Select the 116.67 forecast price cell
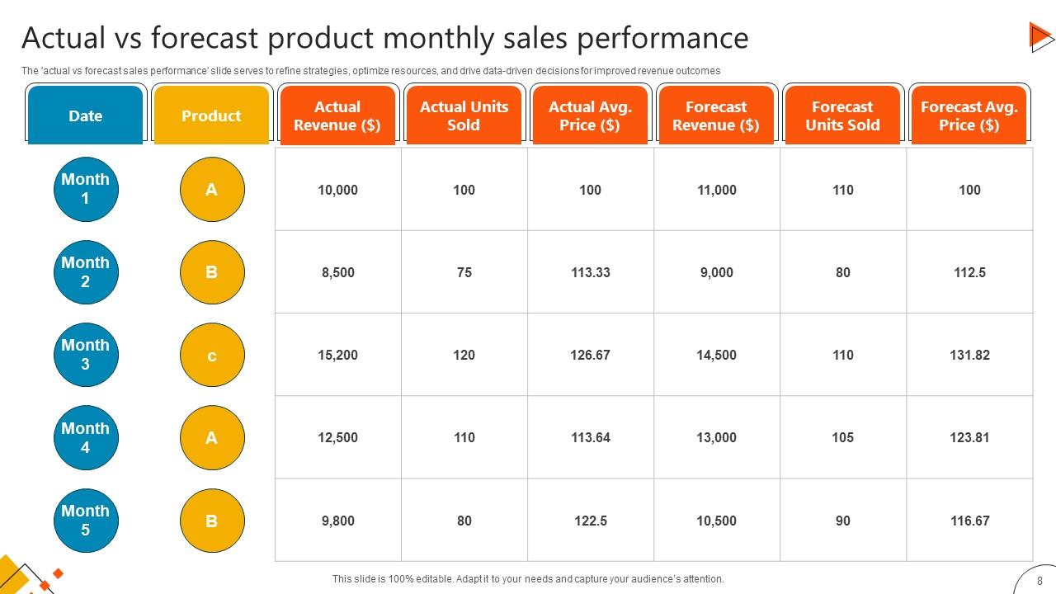 pos(969,521)
